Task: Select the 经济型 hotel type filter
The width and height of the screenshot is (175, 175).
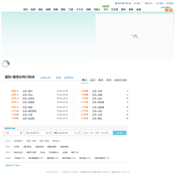Action: point(17,147)
